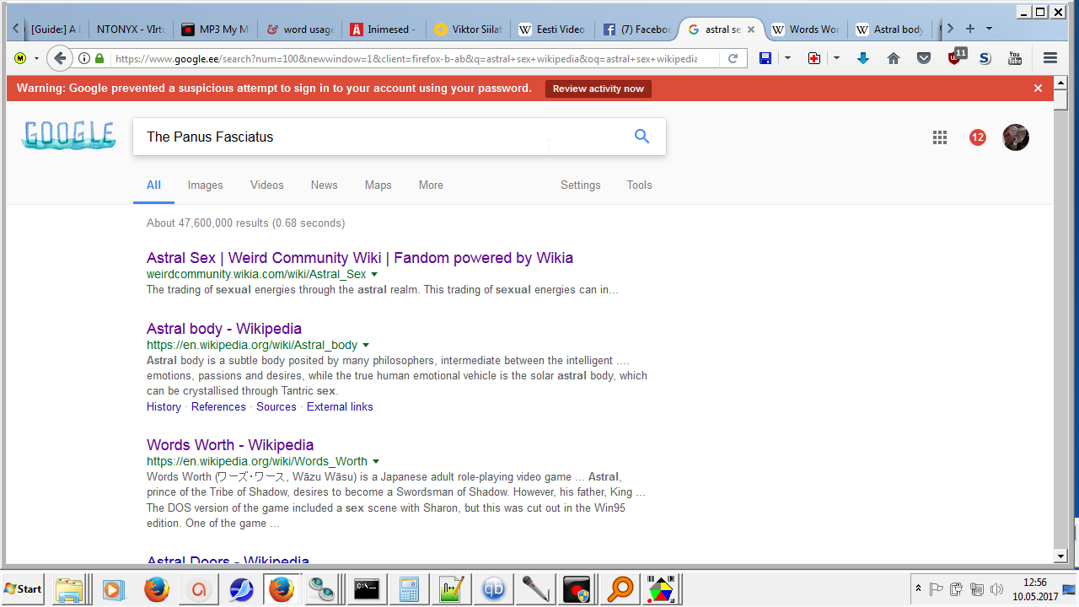
Task: Open Google search Tools
Action: 639,185
